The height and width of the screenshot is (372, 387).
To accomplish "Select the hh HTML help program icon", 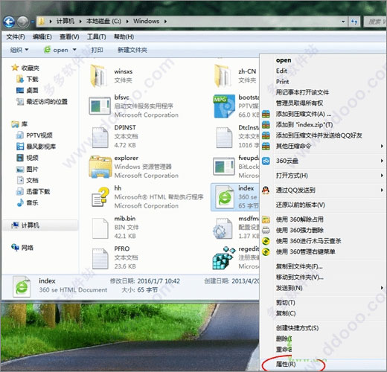I will coord(100,197).
